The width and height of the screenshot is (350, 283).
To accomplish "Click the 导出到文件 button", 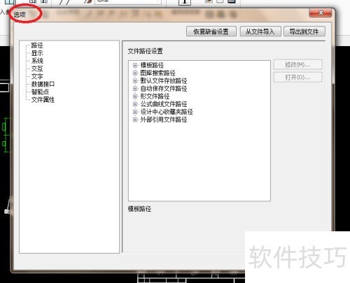I will point(304,31).
